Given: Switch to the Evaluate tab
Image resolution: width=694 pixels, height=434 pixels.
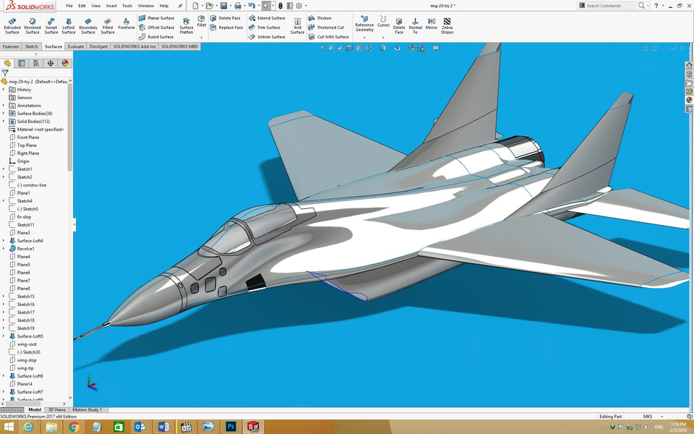Looking at the screenshot, I should pyautogui.click(x=76, y=46).
